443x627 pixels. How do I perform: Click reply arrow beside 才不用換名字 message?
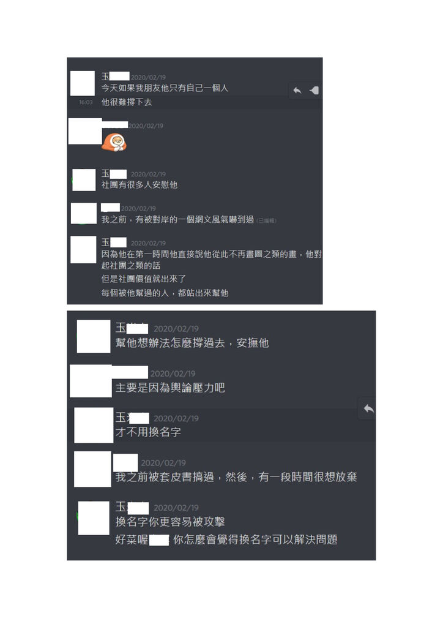369,408
